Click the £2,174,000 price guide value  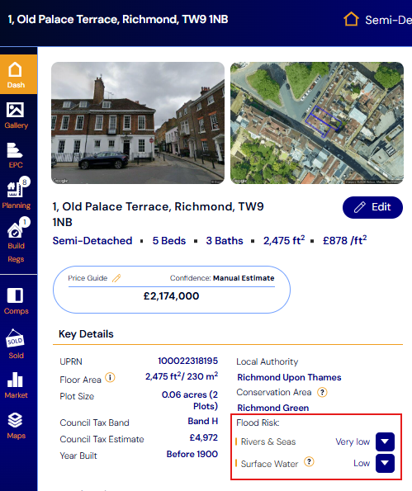point(172,296)
